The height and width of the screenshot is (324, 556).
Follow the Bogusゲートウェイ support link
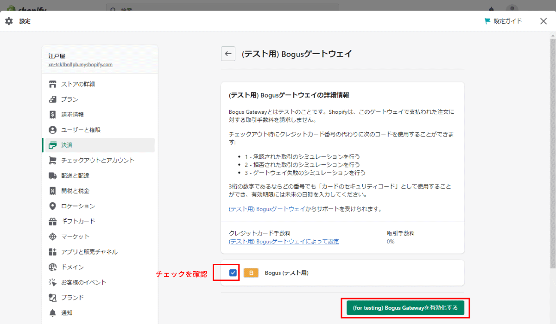pos(267,209)
